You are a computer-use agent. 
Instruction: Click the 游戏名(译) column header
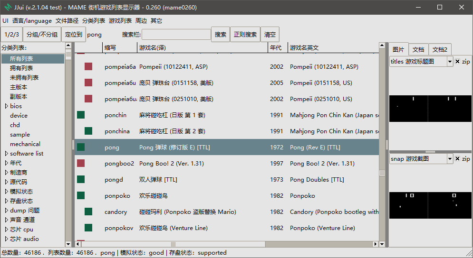click(203, 47)
